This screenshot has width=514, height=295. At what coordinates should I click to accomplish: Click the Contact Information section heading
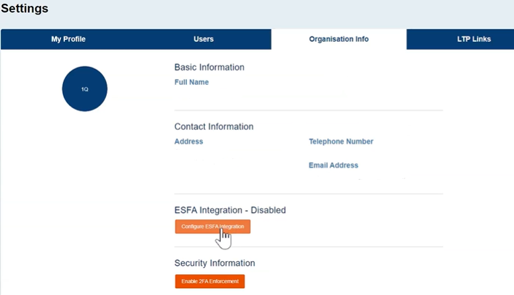pos(214,127)
